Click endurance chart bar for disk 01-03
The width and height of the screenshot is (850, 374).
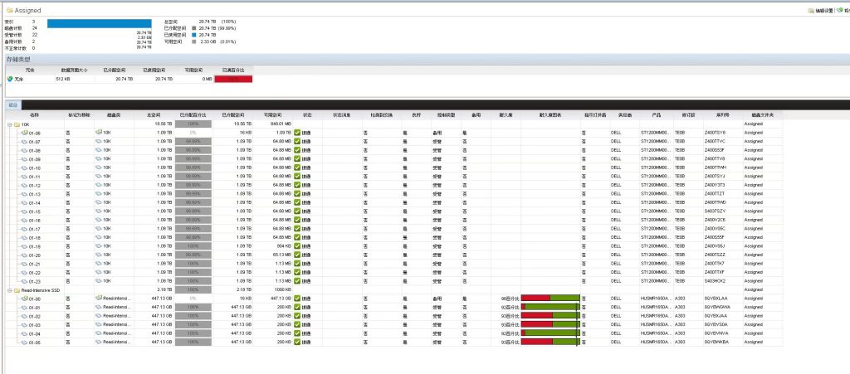click(x=550, y=324)
